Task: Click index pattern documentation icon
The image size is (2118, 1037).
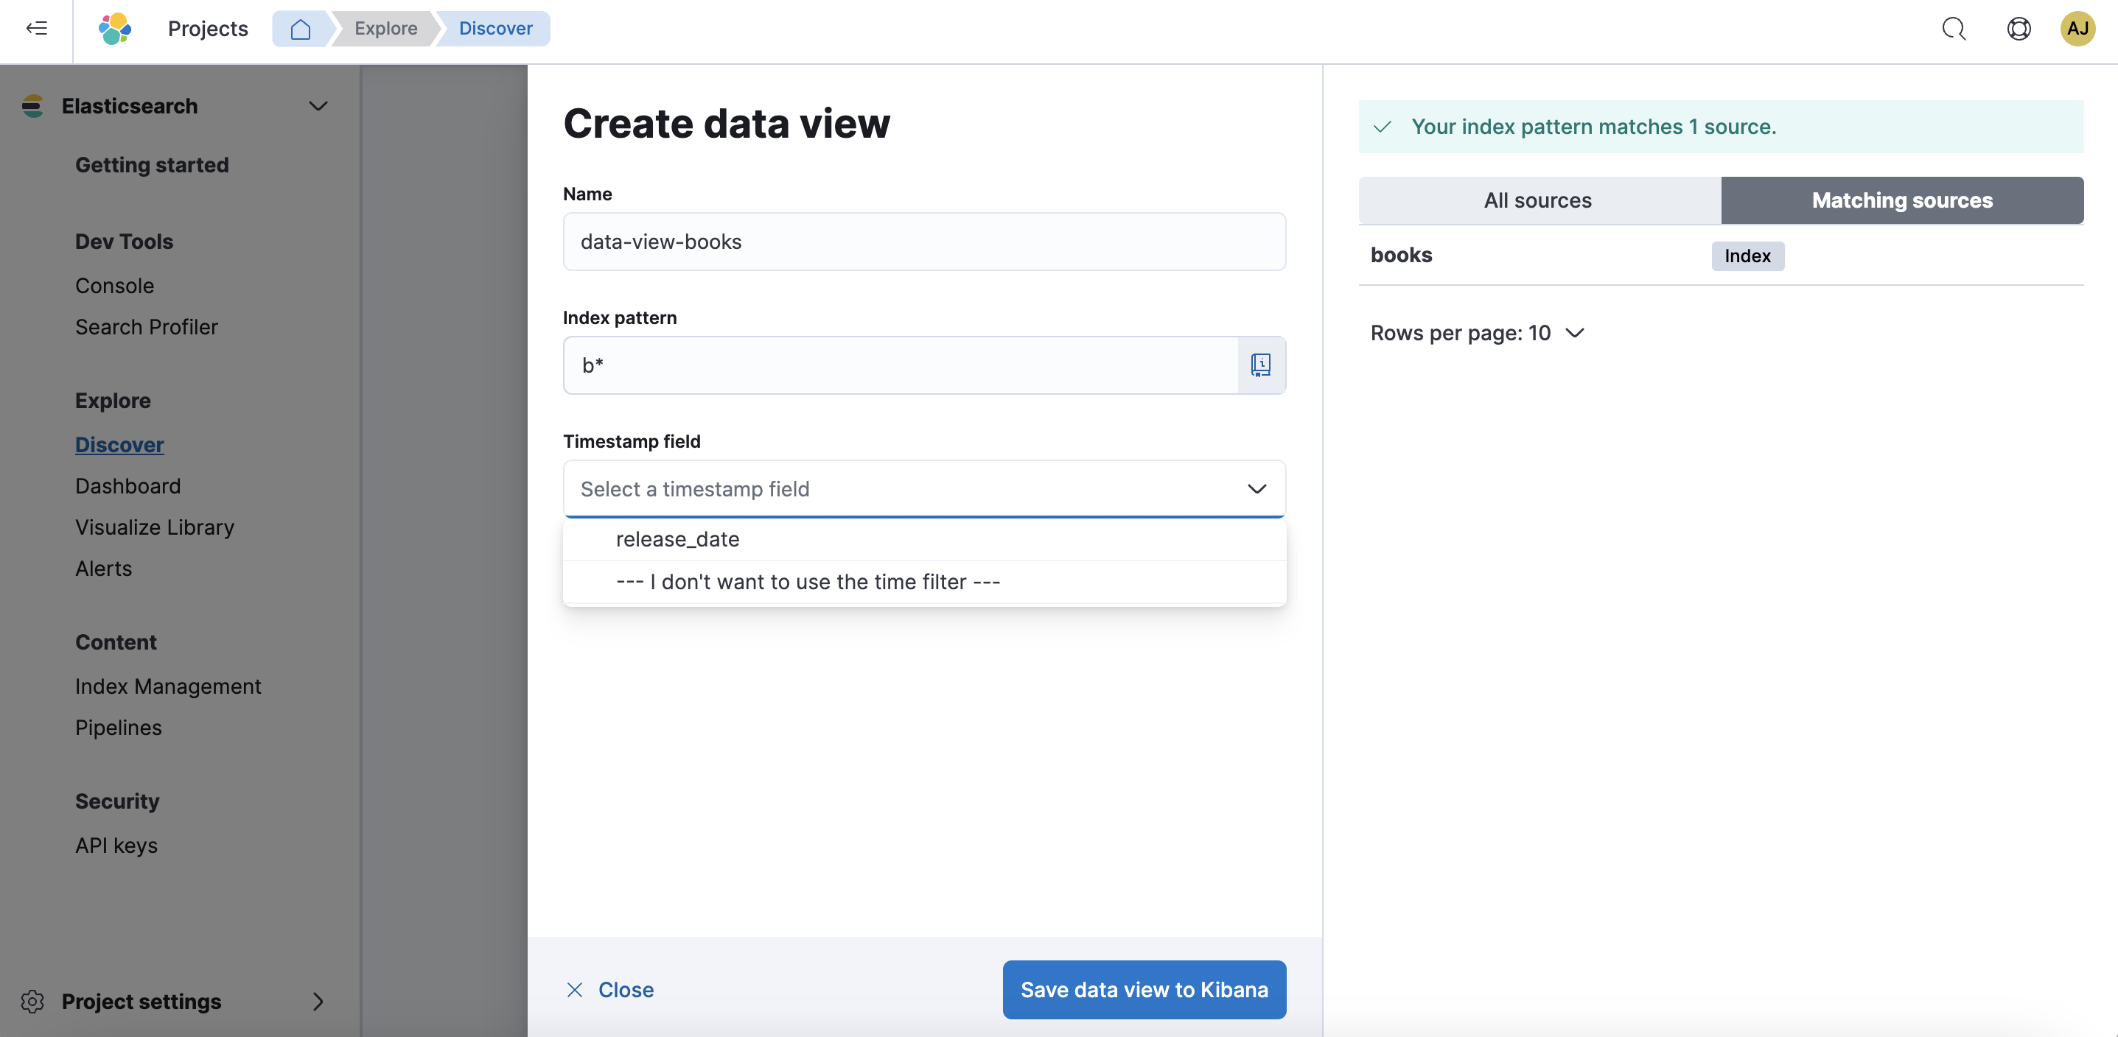Action: tap(1260, 365)
